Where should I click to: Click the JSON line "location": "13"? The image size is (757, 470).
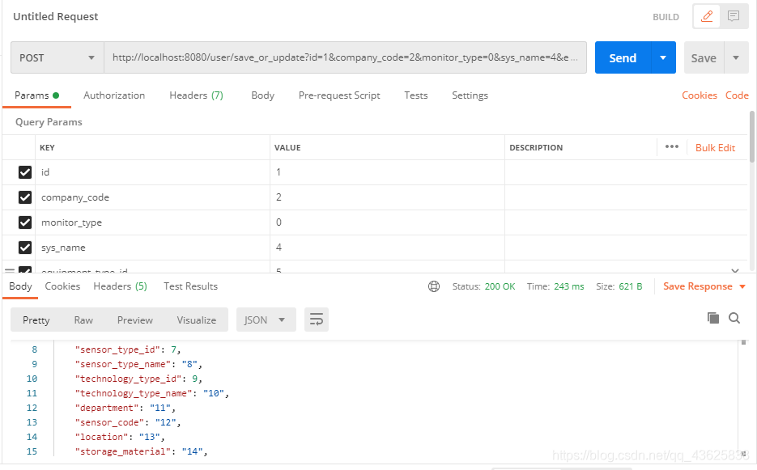tap(120, 437)
